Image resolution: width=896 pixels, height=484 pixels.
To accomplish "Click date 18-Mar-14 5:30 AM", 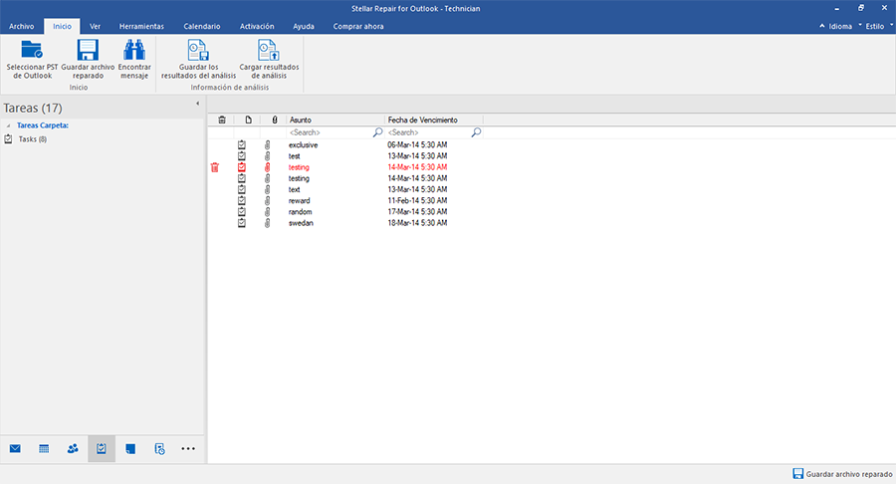I will (x=417, y=223).
